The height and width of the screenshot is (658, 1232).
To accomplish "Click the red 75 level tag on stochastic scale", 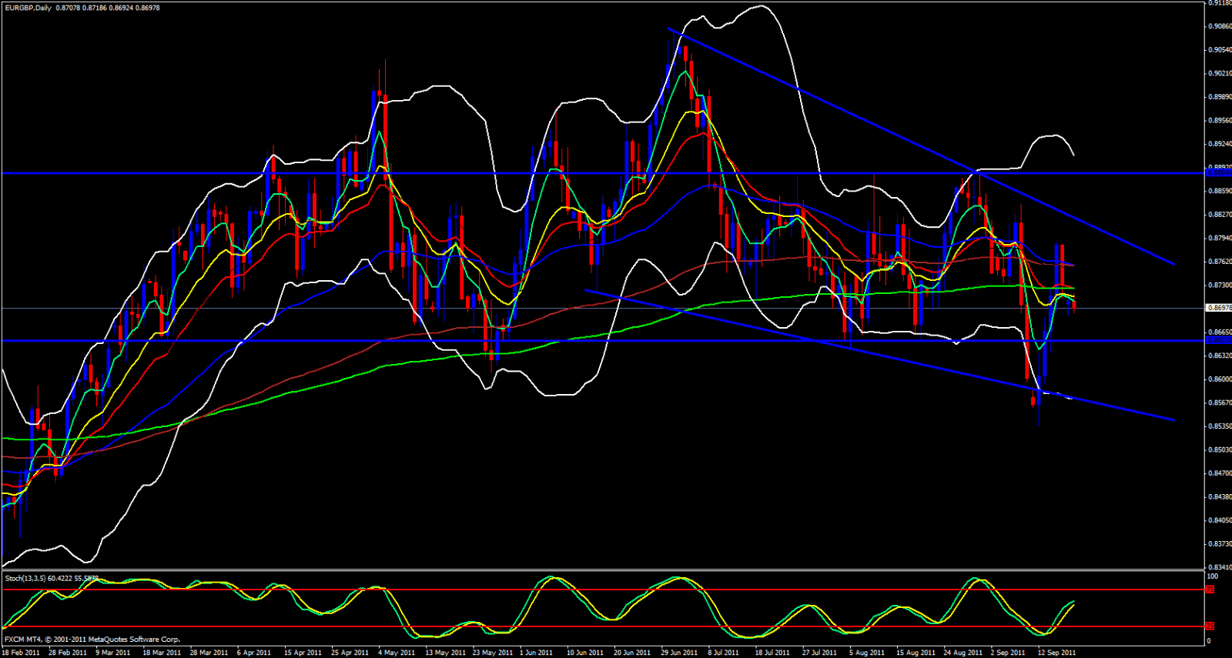I will (1210, 590).
